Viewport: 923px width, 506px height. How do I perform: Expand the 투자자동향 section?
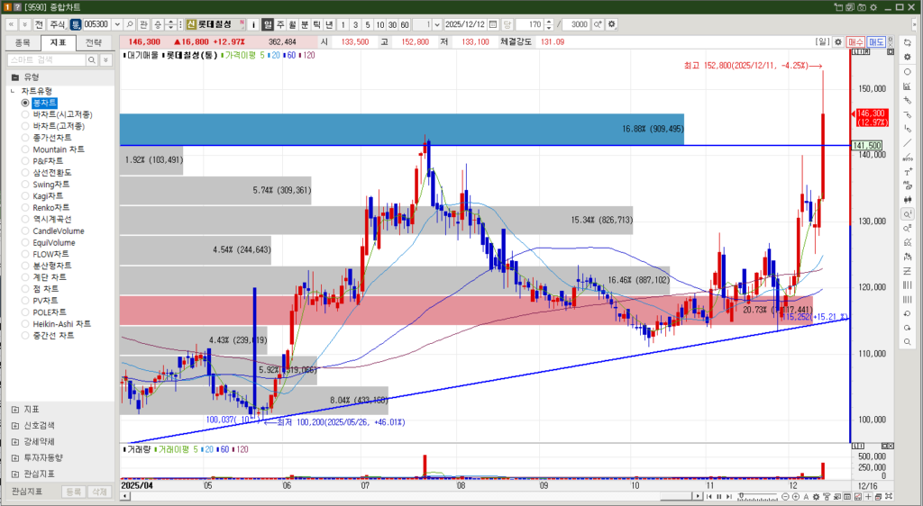click(x=14, y=457)
